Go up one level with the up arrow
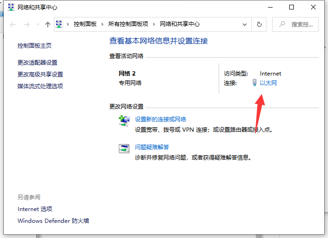Screen dimensions: 328x238 pos(47,25)
